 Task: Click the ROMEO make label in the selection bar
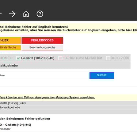(x=6, y=58)
